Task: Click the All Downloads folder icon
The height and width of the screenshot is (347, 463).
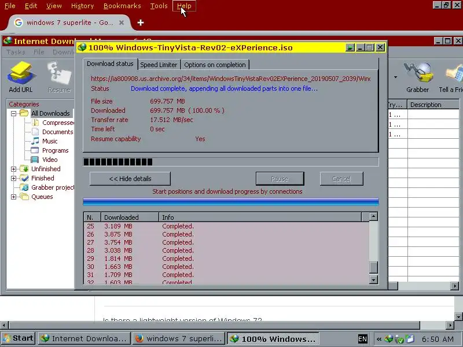Action: [24, 113]
